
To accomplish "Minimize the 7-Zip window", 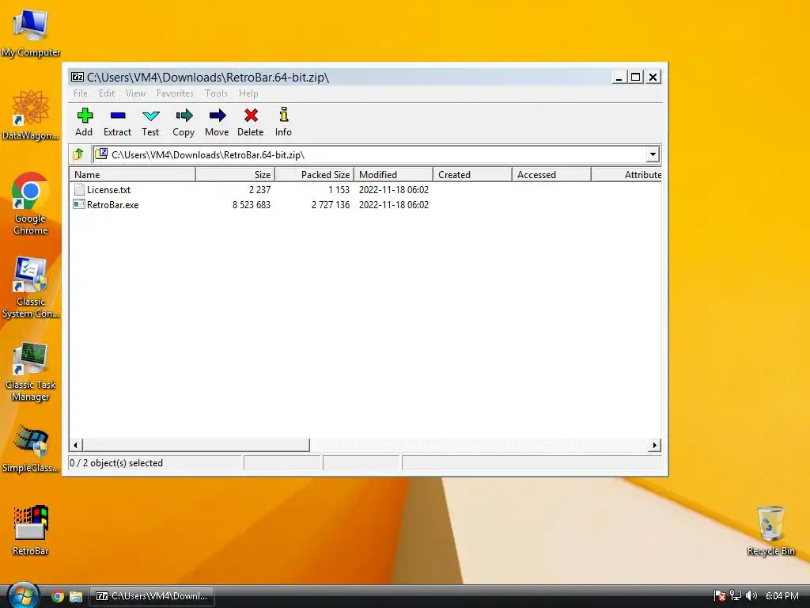I will pyautogui.click(x=619, y=77).
